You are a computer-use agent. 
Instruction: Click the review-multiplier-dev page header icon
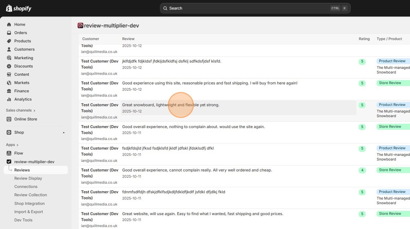[x=80, y=25]
